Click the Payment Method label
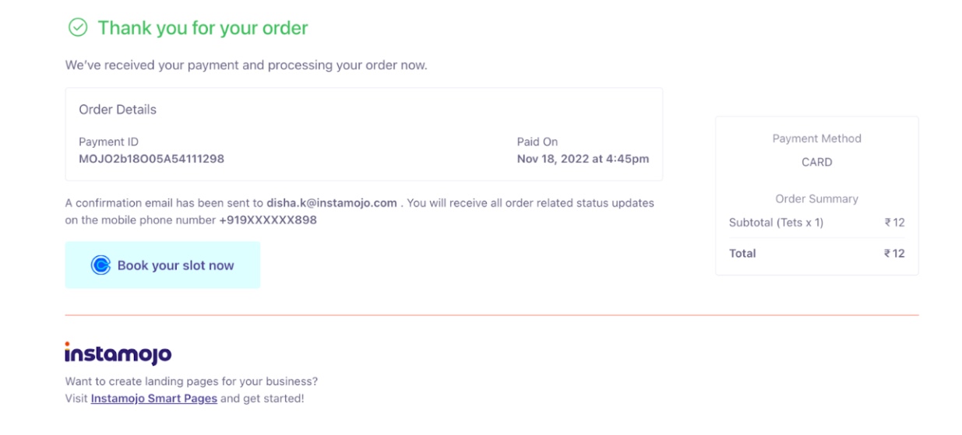Image resolution: width=962 pixels, height=435 pixels. pos(816,139)
